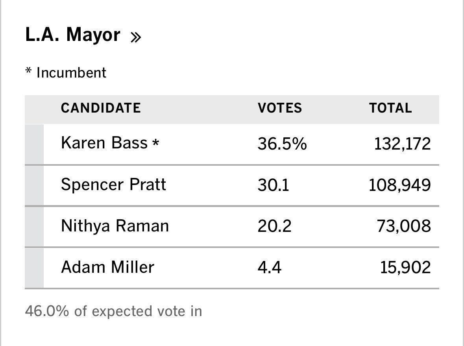The width and height of the screenshot is (464, 346).
Task: Select the Nithya Raman candidate name
Action: 115,226
